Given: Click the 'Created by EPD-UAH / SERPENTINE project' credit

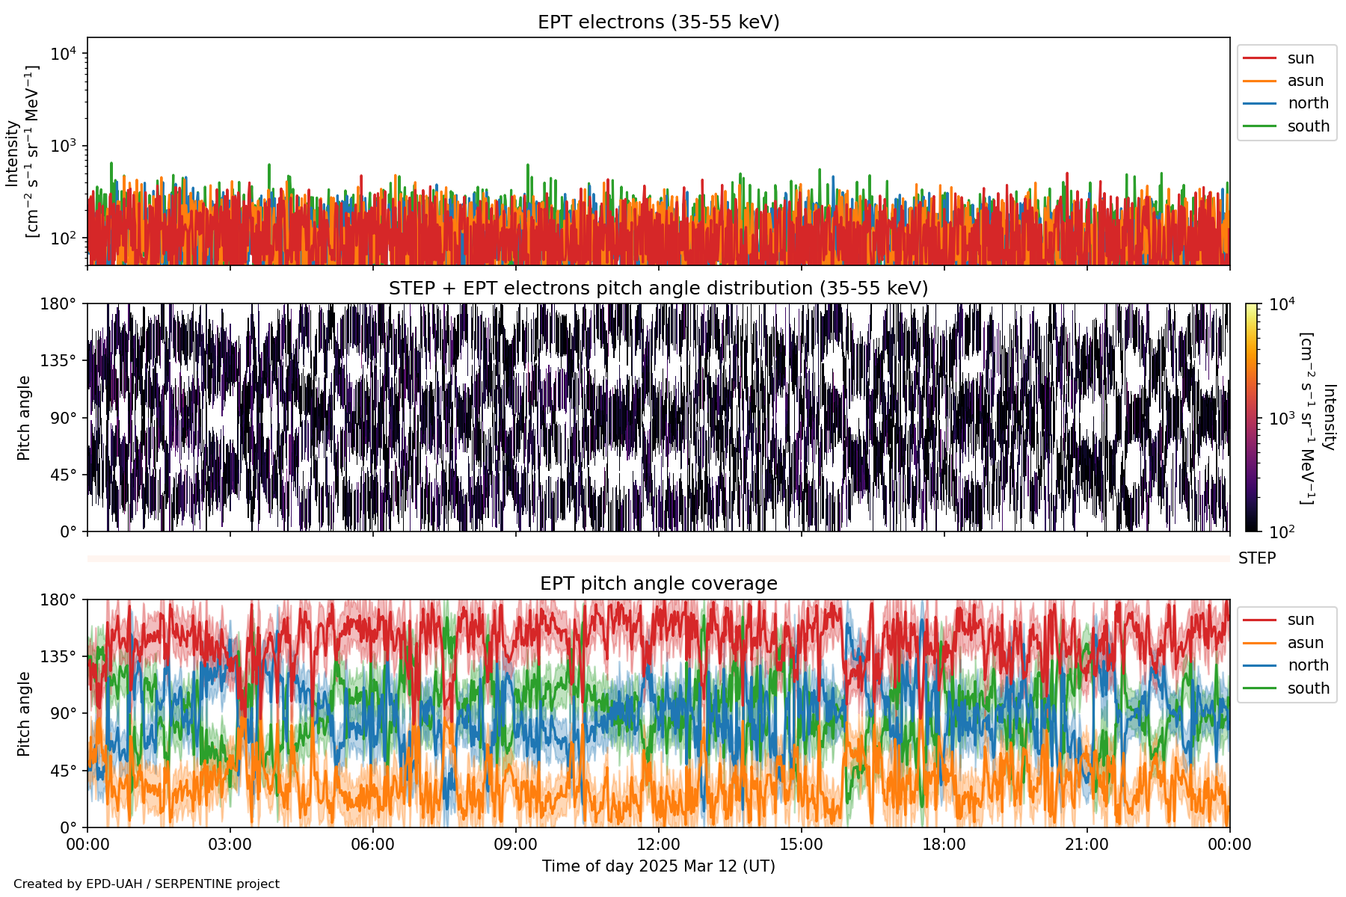Looking at the screenshot, I should (147, 884).
